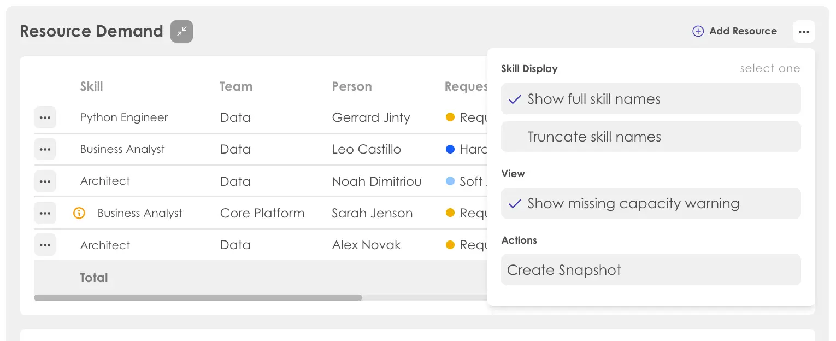This screenshot has width=836, height=341.
Task: Click Business Analyst in Sarah Jenson row
Action: point(140,213)
